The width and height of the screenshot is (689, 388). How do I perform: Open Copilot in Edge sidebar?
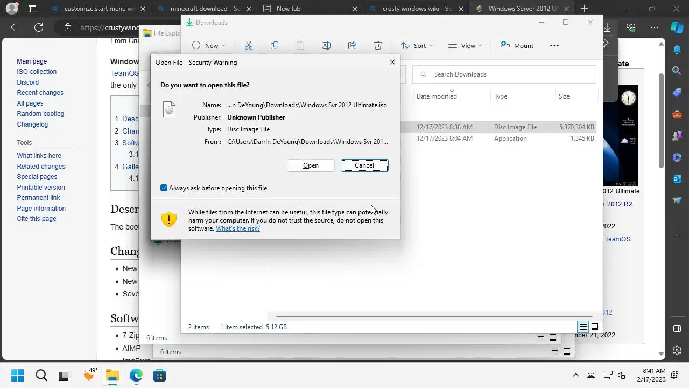[x=677, y=27]
